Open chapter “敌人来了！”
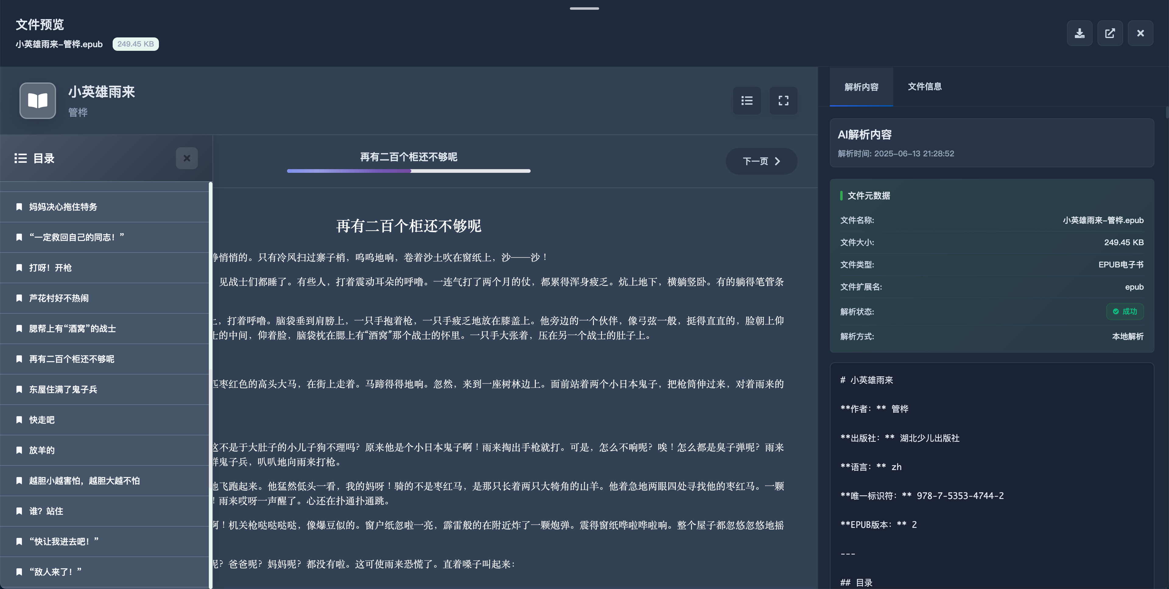1169x589 pixels. tap(104, 572)
